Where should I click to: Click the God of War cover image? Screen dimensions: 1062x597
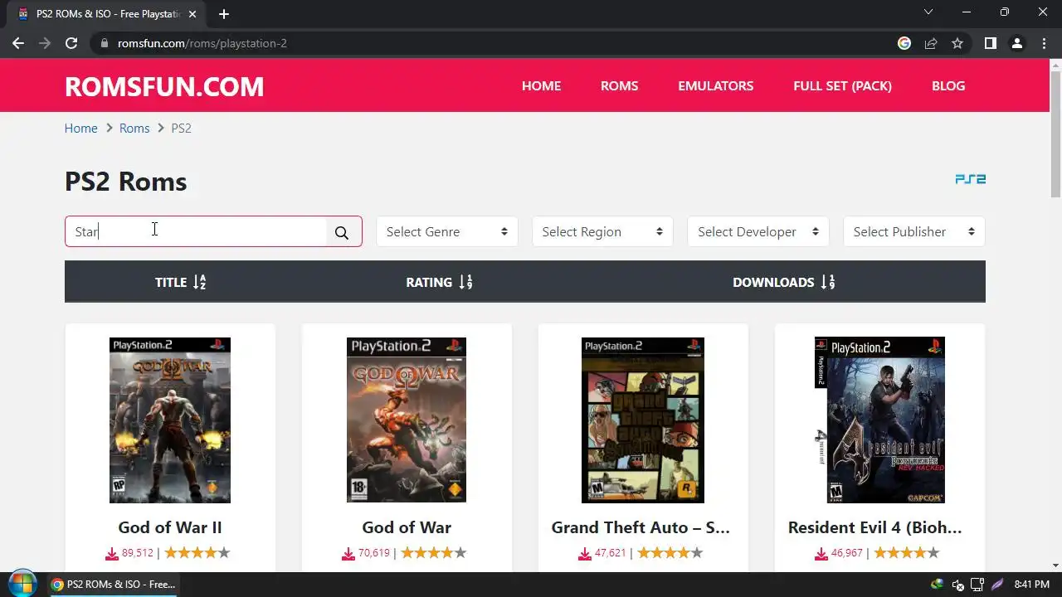click(407, 420)
